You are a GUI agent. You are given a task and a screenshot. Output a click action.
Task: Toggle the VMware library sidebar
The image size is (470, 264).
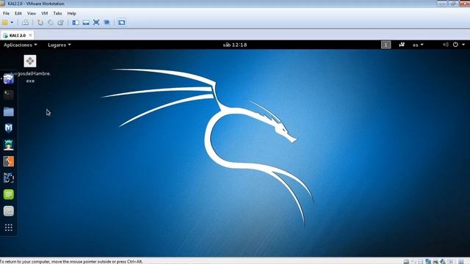(76, 23)
